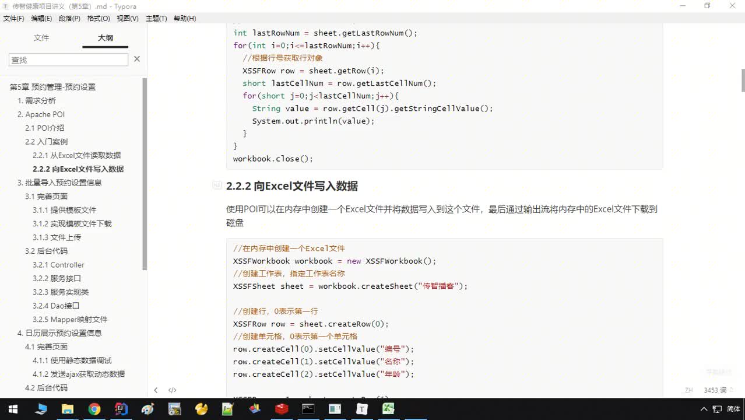The image size is (745, 420).
Task: Click the ZH language indicator in status bar
Action: point(689,390)
